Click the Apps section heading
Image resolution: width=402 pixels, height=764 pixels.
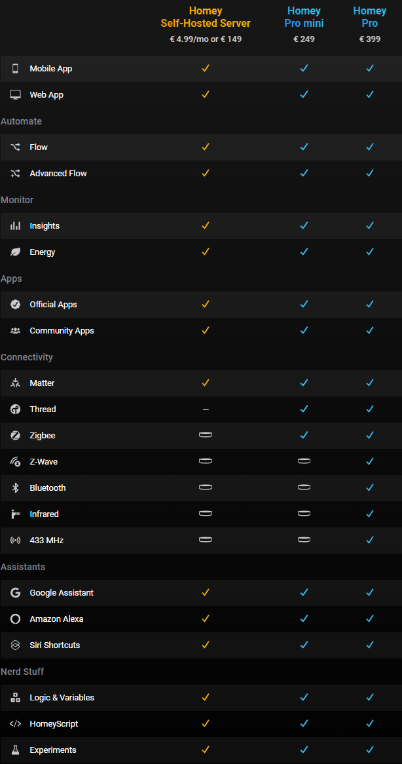click(11, 278)
